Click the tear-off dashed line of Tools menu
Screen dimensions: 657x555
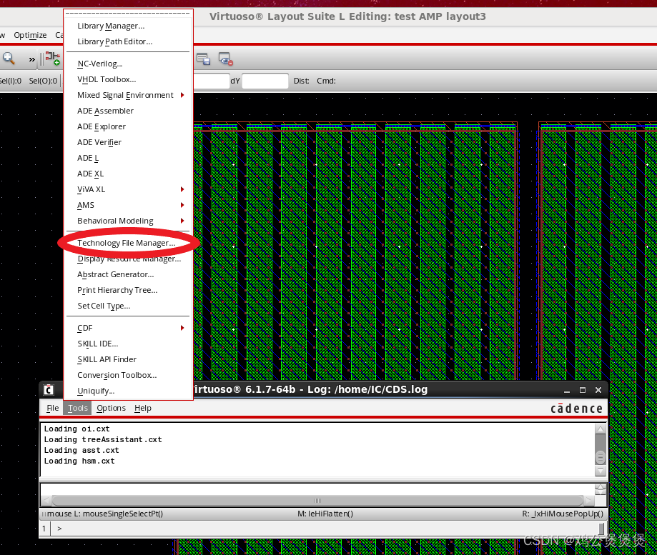pos(128,14)
